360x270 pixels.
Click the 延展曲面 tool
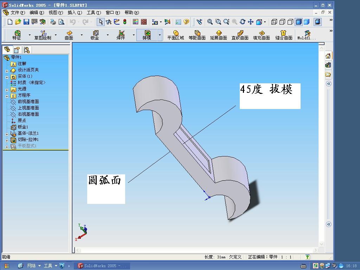219,35
